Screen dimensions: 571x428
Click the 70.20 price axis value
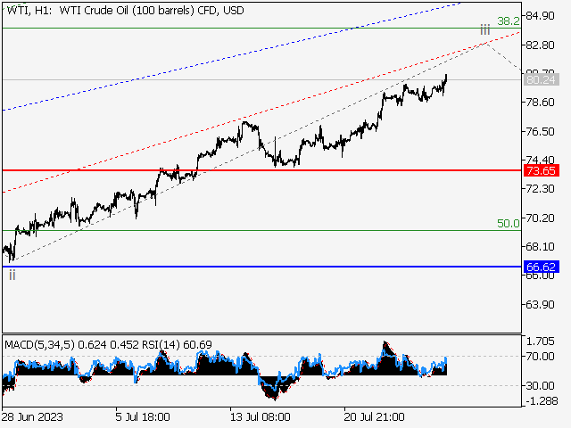click(x=541, y=218)
